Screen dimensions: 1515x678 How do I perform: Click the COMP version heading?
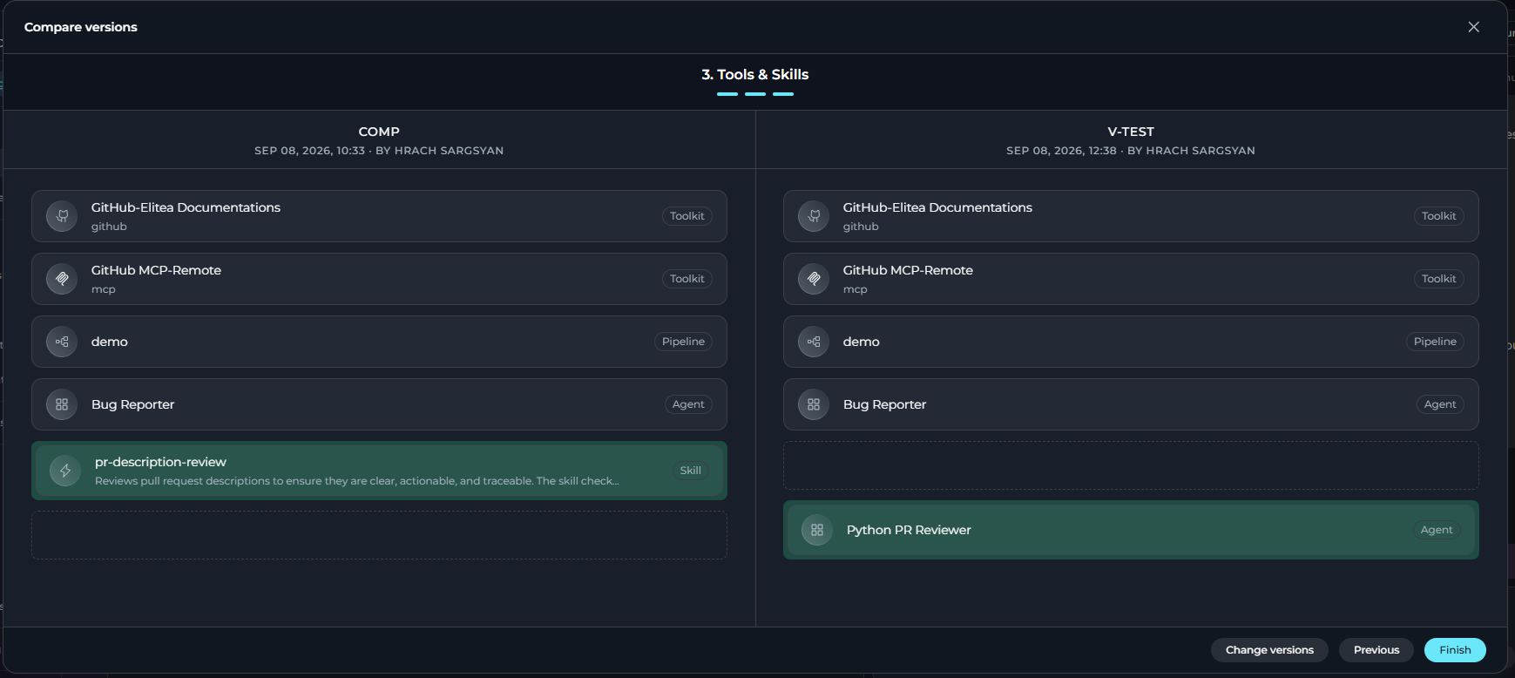pyautogui.click(x=379, y=132)
